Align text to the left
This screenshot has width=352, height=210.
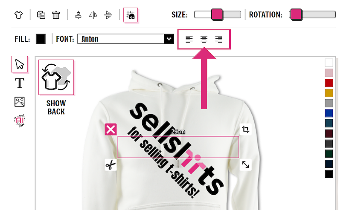tap(189, 39)
